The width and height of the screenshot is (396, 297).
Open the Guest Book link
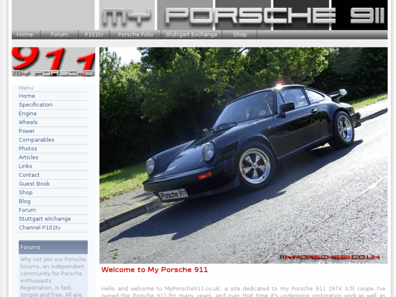click(34, 184)
